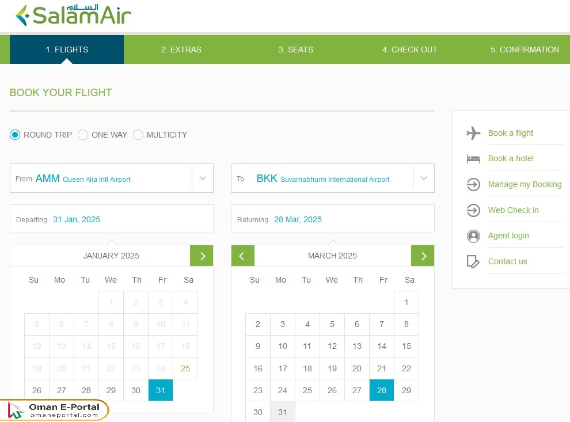Go back a month with the March back chevron
Screen dimensions: 570x422
[242, 256]
